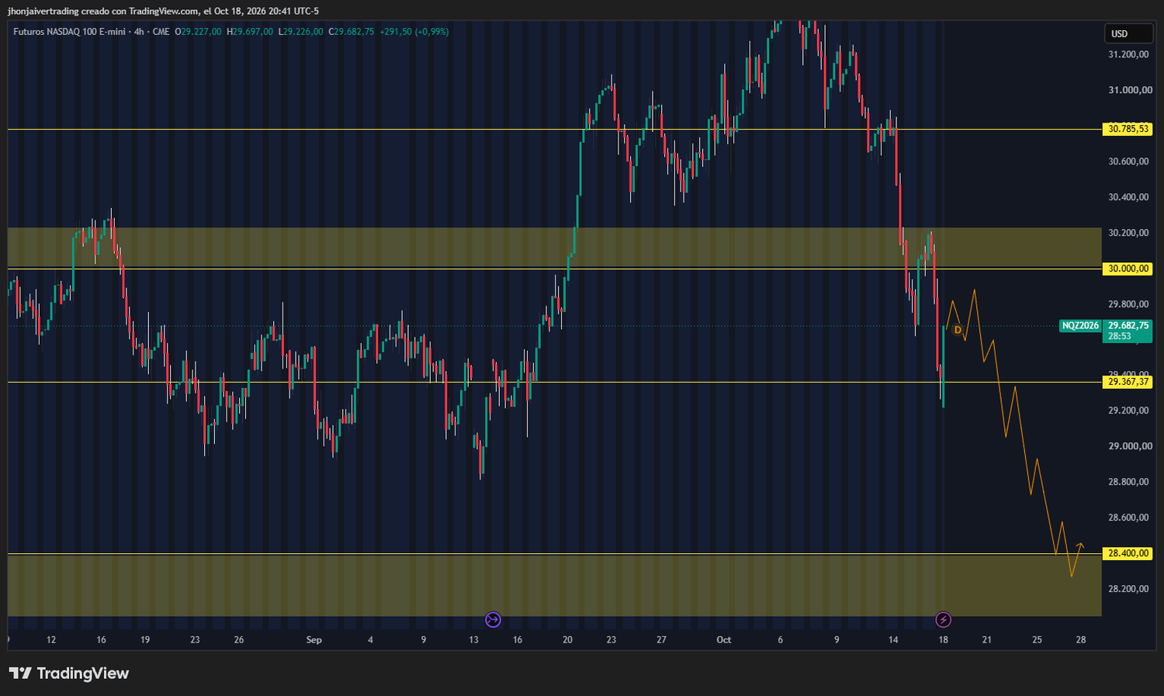Click the 18 date label on time axis
Screen dimensions: 1164x696
point(943,640)
